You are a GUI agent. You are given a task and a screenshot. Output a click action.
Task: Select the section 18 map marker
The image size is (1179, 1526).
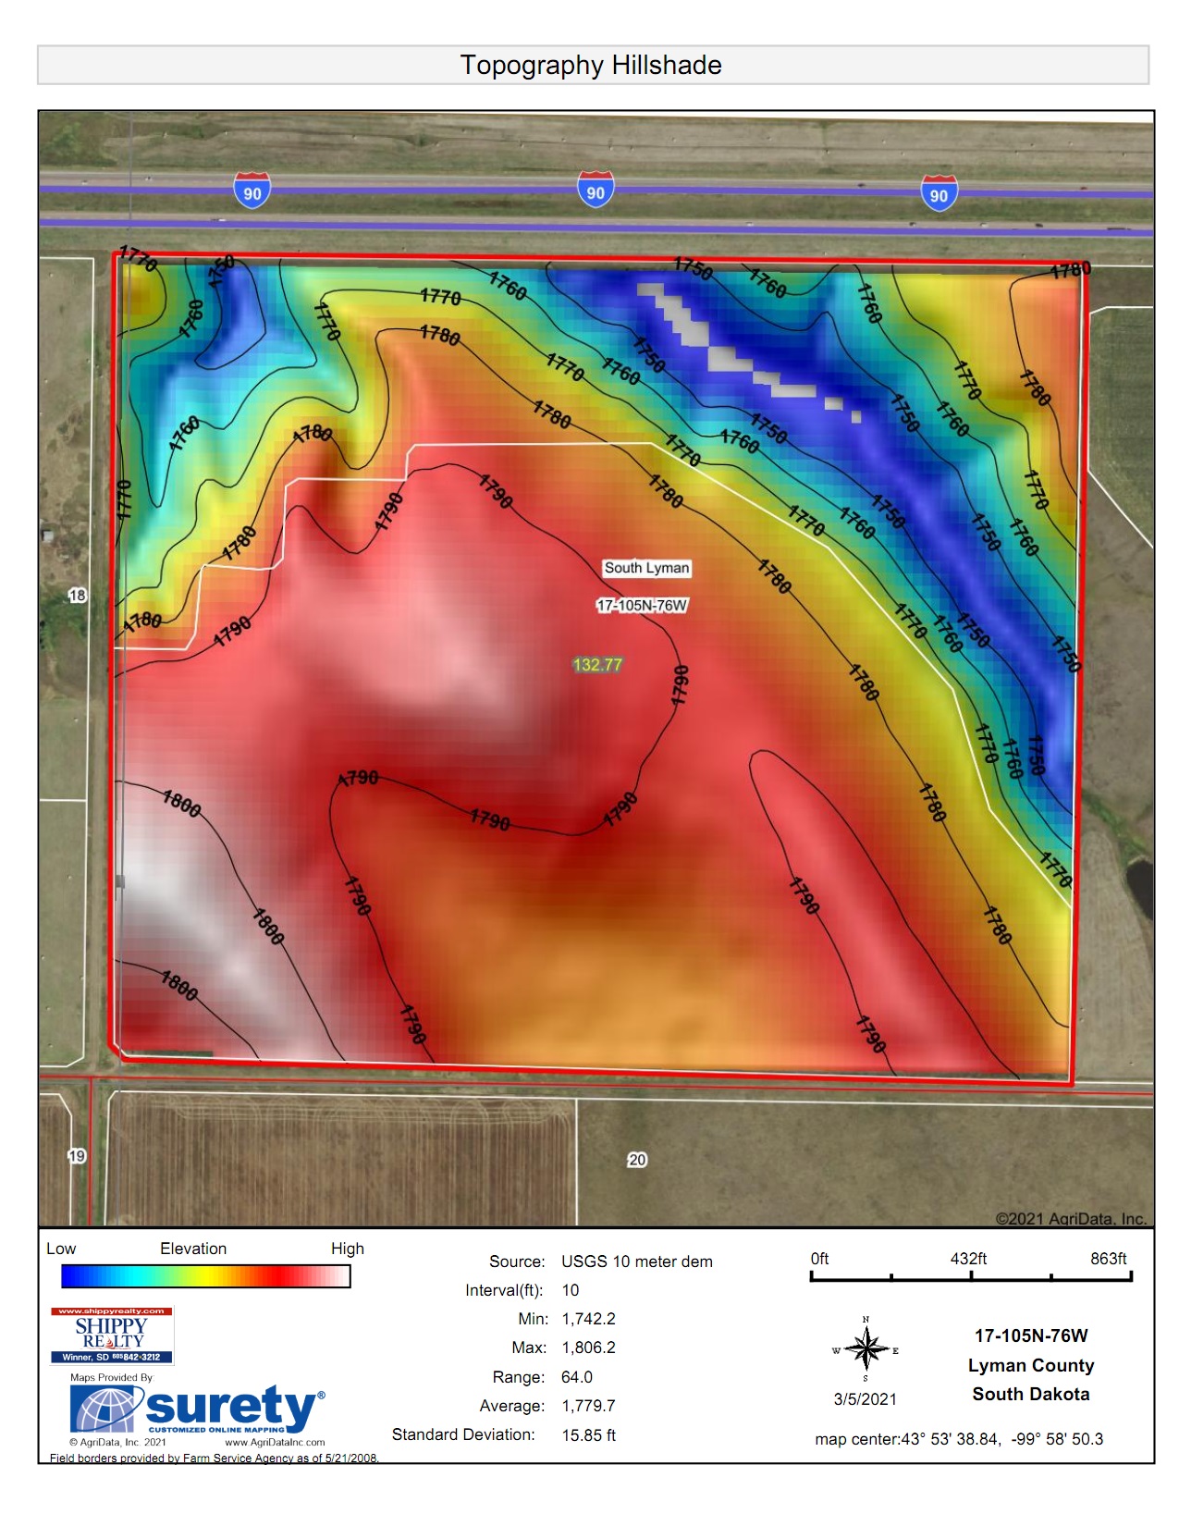pos(77,596)
